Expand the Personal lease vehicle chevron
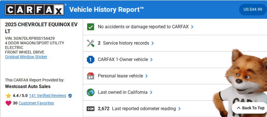 147,76
